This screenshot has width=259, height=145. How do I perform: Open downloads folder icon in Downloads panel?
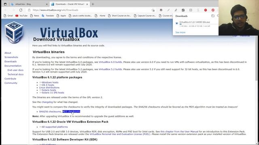(x=213, y=16)
